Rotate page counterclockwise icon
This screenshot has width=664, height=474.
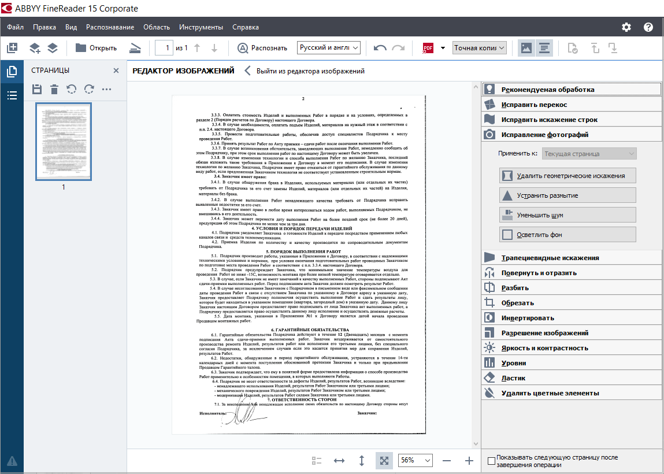[72, 90]
